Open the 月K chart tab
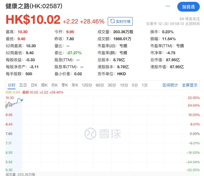The image size is (204, 176). [x=55, y=85]
